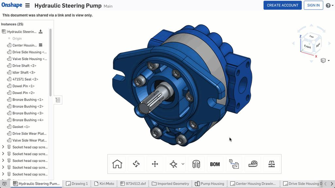Screen dimensions: 335x188
Task: Check mass properties with scale icon
Action: 272,164
